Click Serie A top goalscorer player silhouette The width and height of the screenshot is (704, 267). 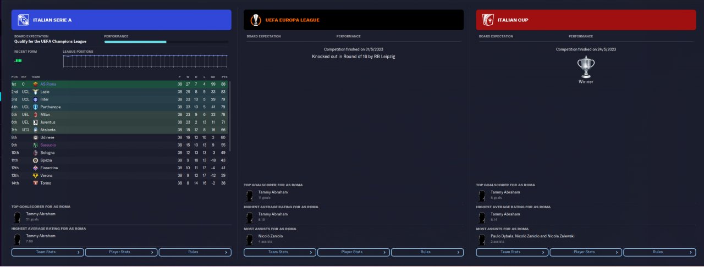(17, 216)
